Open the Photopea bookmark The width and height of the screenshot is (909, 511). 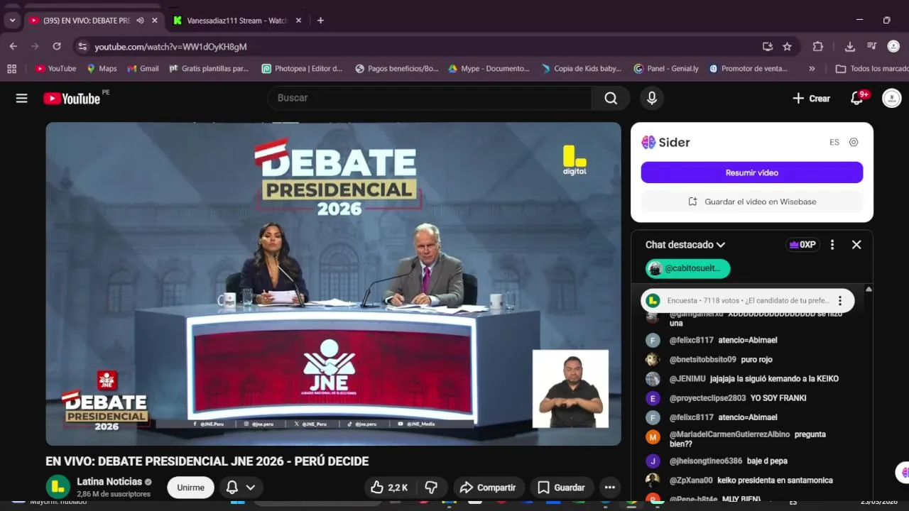(x=302, y=69)
